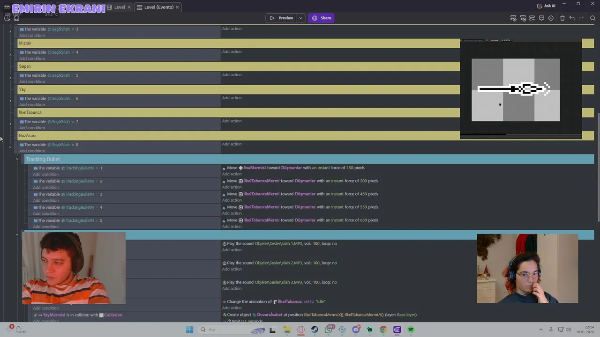This screenshot has height=337, width=600.
Task: Click the events sheet vertical scrollbar
Action: point(598,167)
